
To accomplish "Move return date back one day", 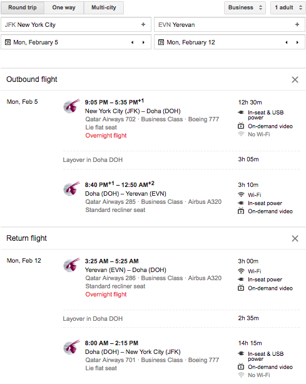I will click(x=286, y=43).
